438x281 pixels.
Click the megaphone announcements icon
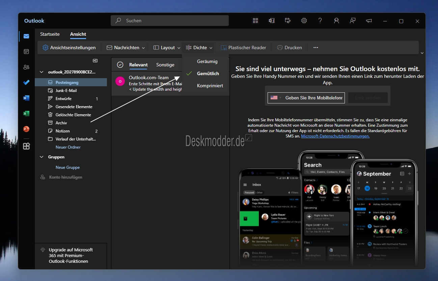pos(369,21)
